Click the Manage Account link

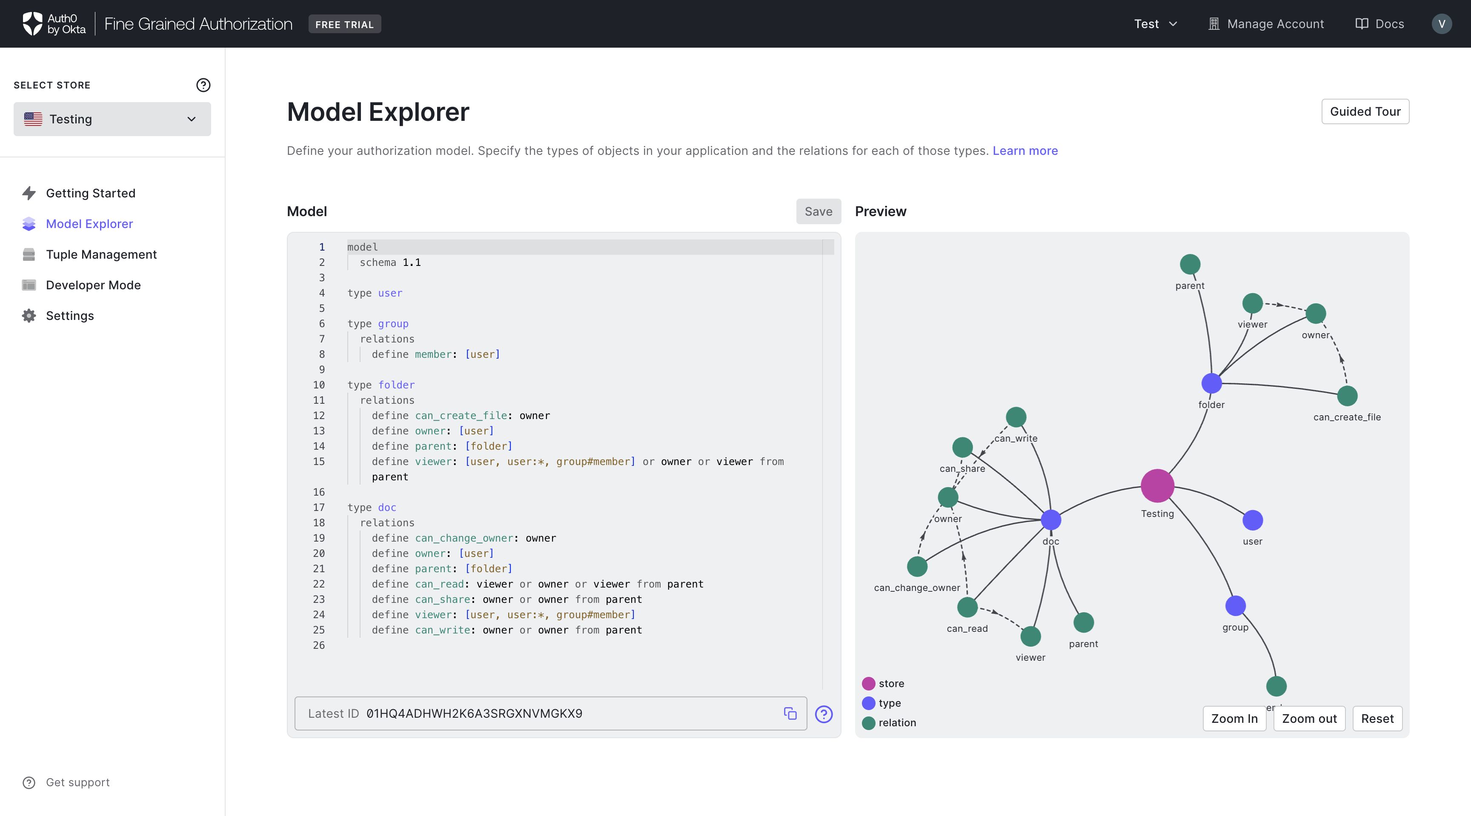(1265, 24)
